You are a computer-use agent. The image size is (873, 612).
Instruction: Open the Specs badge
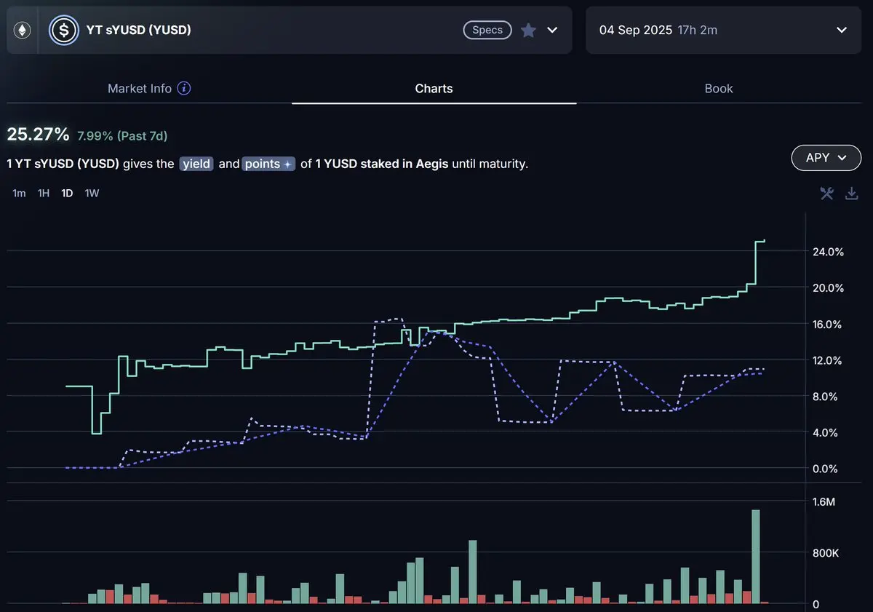[x=487, y=30]
